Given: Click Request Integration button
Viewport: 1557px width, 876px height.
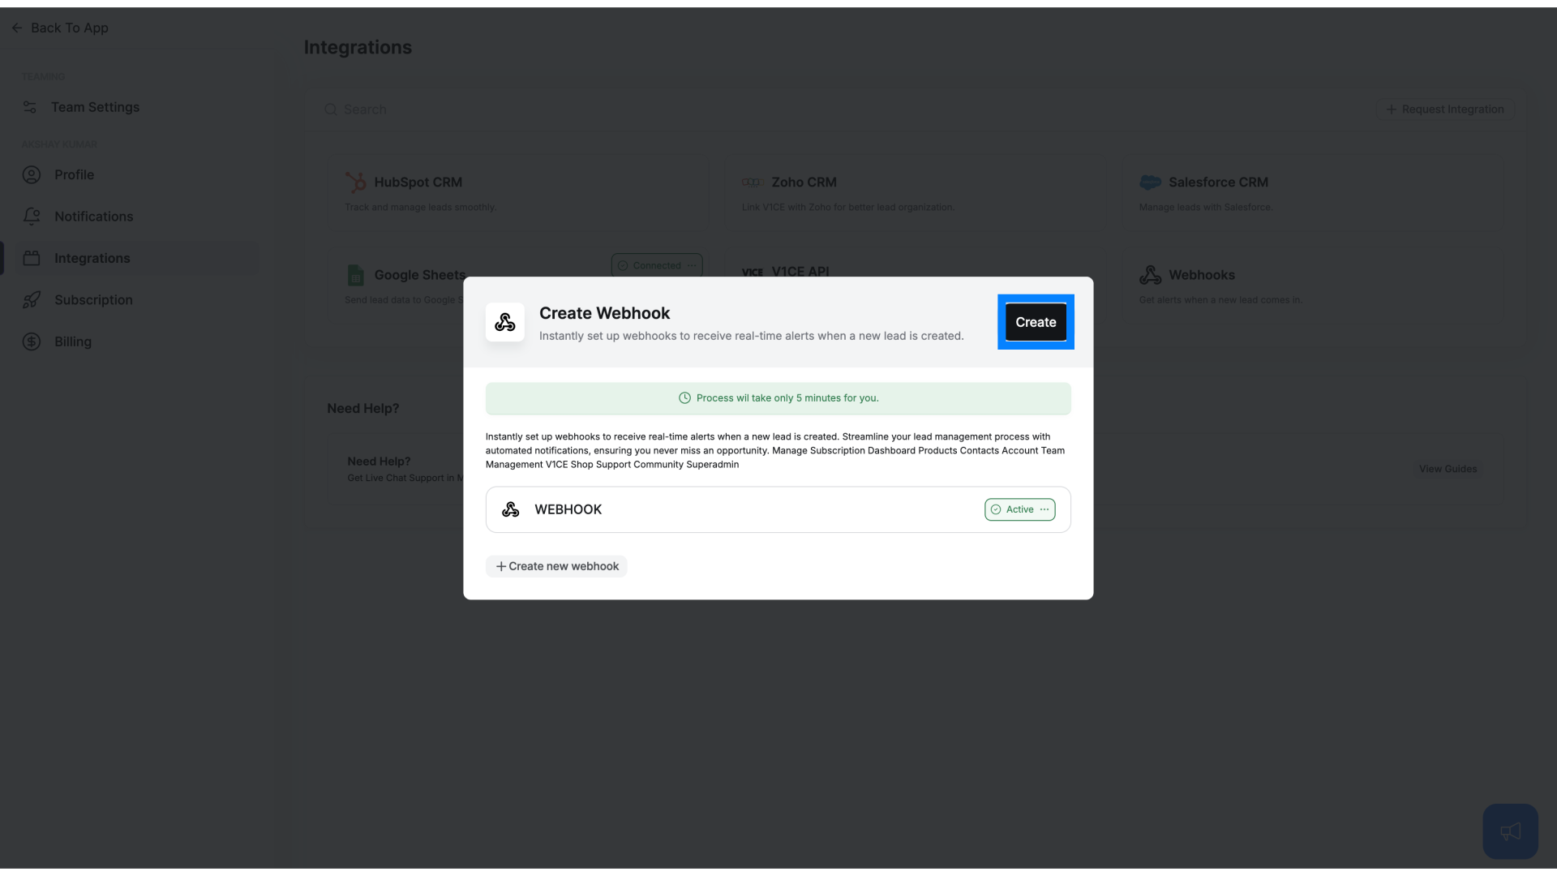Looking at the screenshot, I should (x=1445, y=109).
